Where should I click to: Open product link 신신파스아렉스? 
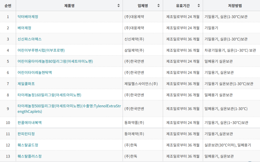point(29,39)
